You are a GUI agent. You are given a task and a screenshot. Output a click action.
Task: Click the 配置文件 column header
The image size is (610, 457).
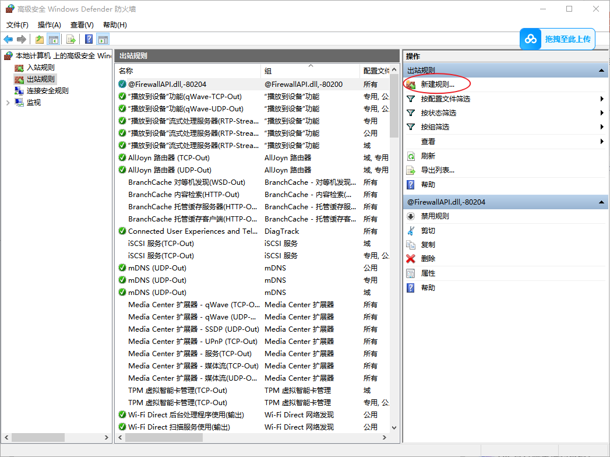[375, 71]
